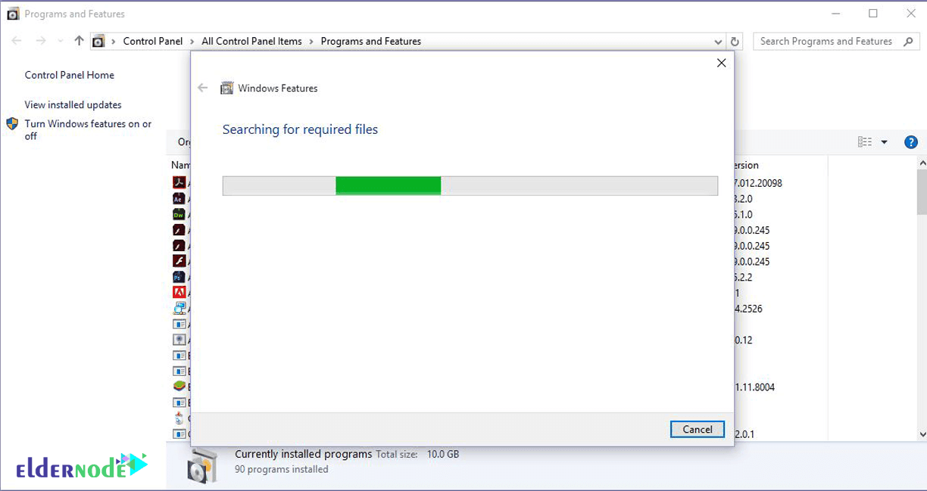Navigate to All Control Panel Items breadcrumb

(x=251, y=41)
